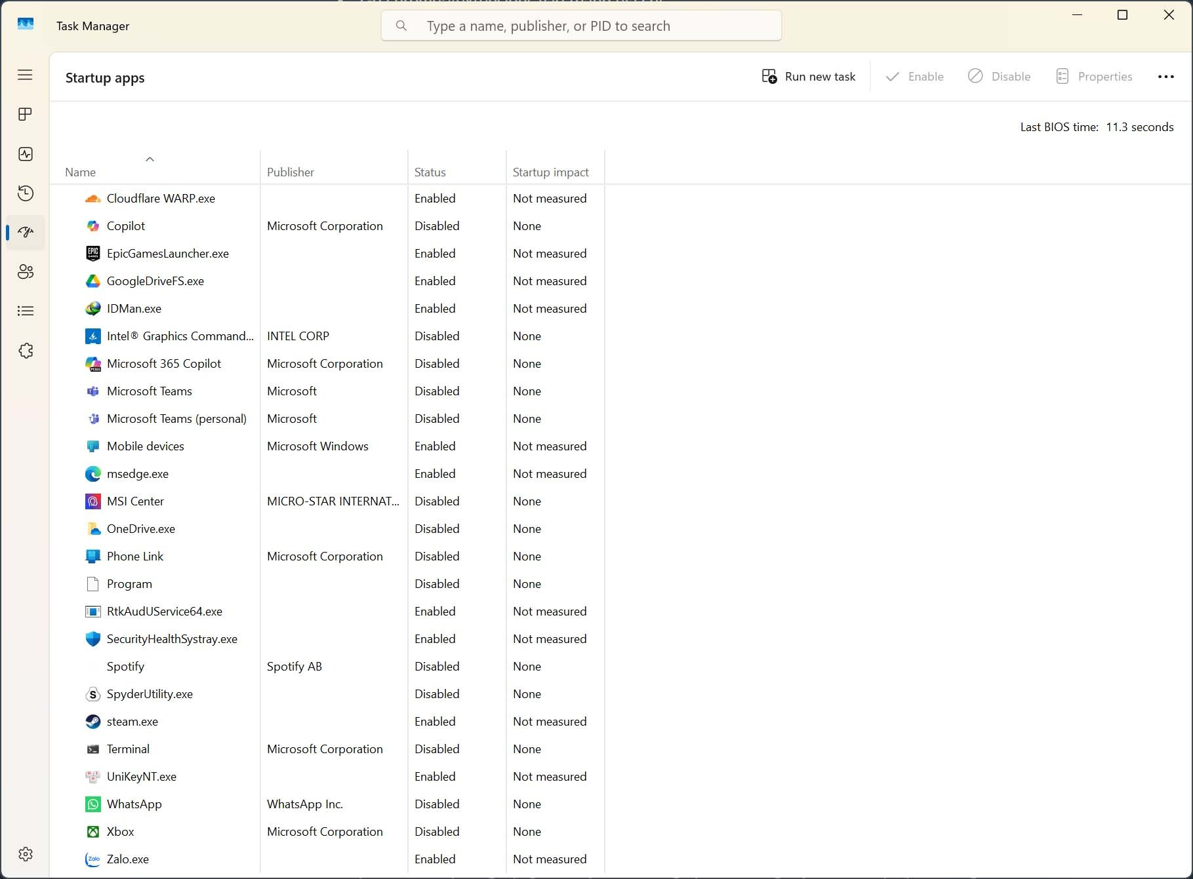This screenshot has height=879, width=1193.
Task: Open the Performance page icon
Action: tap(25, 154)
